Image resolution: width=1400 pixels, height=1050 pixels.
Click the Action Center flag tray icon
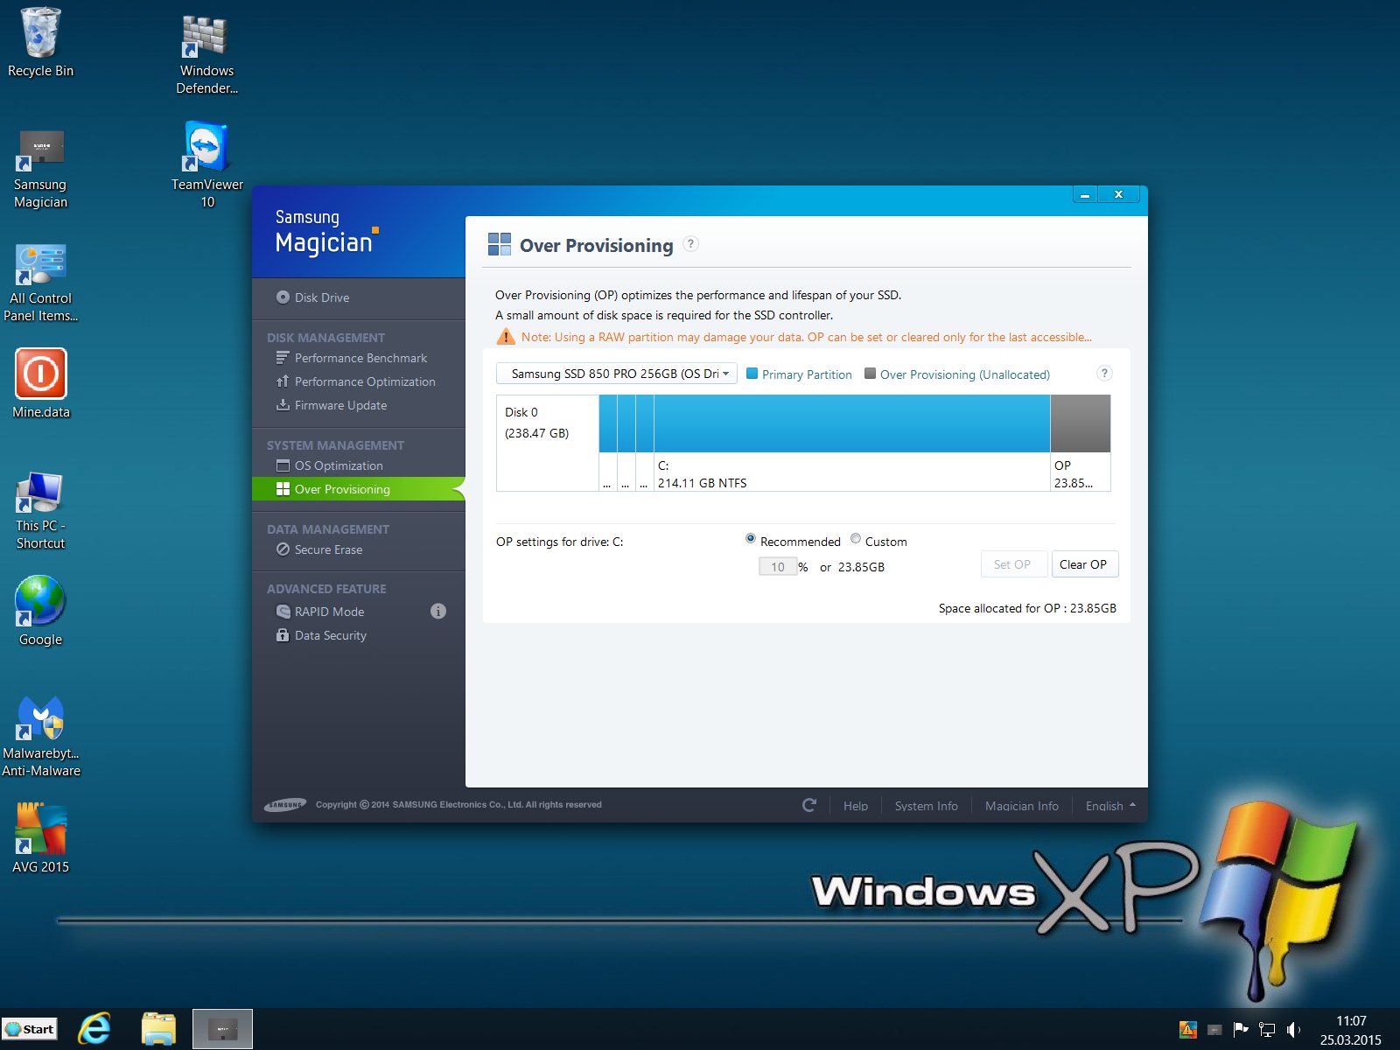tap(1241, 1029)
